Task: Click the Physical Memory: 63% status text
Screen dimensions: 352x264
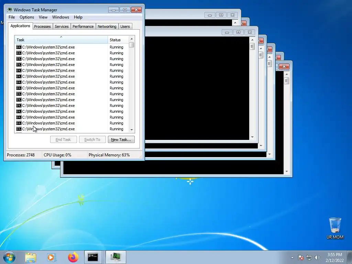Action: pos(109,155)
